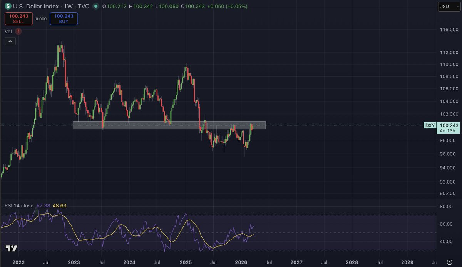Screen dimensions: 462x267
Task: Click the spread value 0.000
Action: [41, 19]
